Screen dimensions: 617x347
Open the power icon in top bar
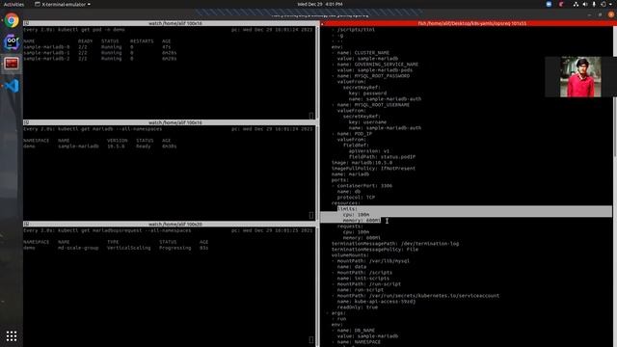click(x=604, y=4)
